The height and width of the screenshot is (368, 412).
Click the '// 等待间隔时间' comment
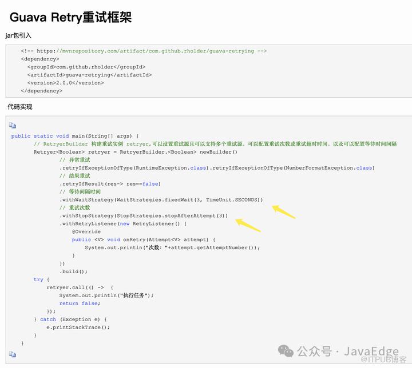80,192
